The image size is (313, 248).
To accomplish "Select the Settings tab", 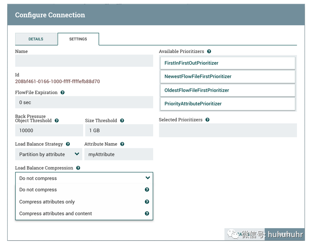I will click(x=78, y=39).
